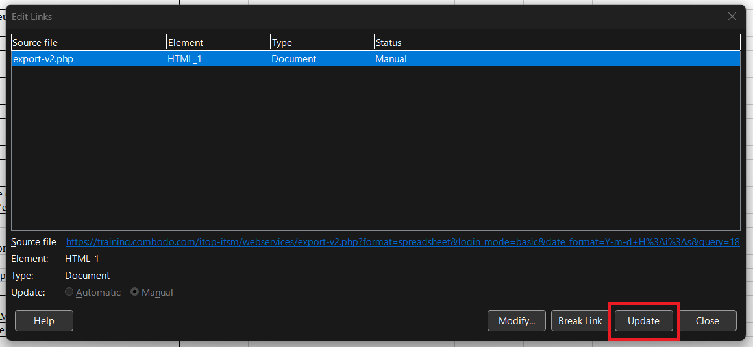Update the selected link

pos(643,321)
